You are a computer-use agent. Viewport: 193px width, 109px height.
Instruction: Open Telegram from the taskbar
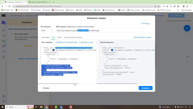(61, 107)
